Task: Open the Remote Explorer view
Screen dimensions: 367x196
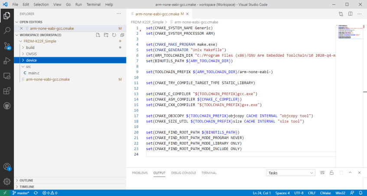Action: point(7,76)
